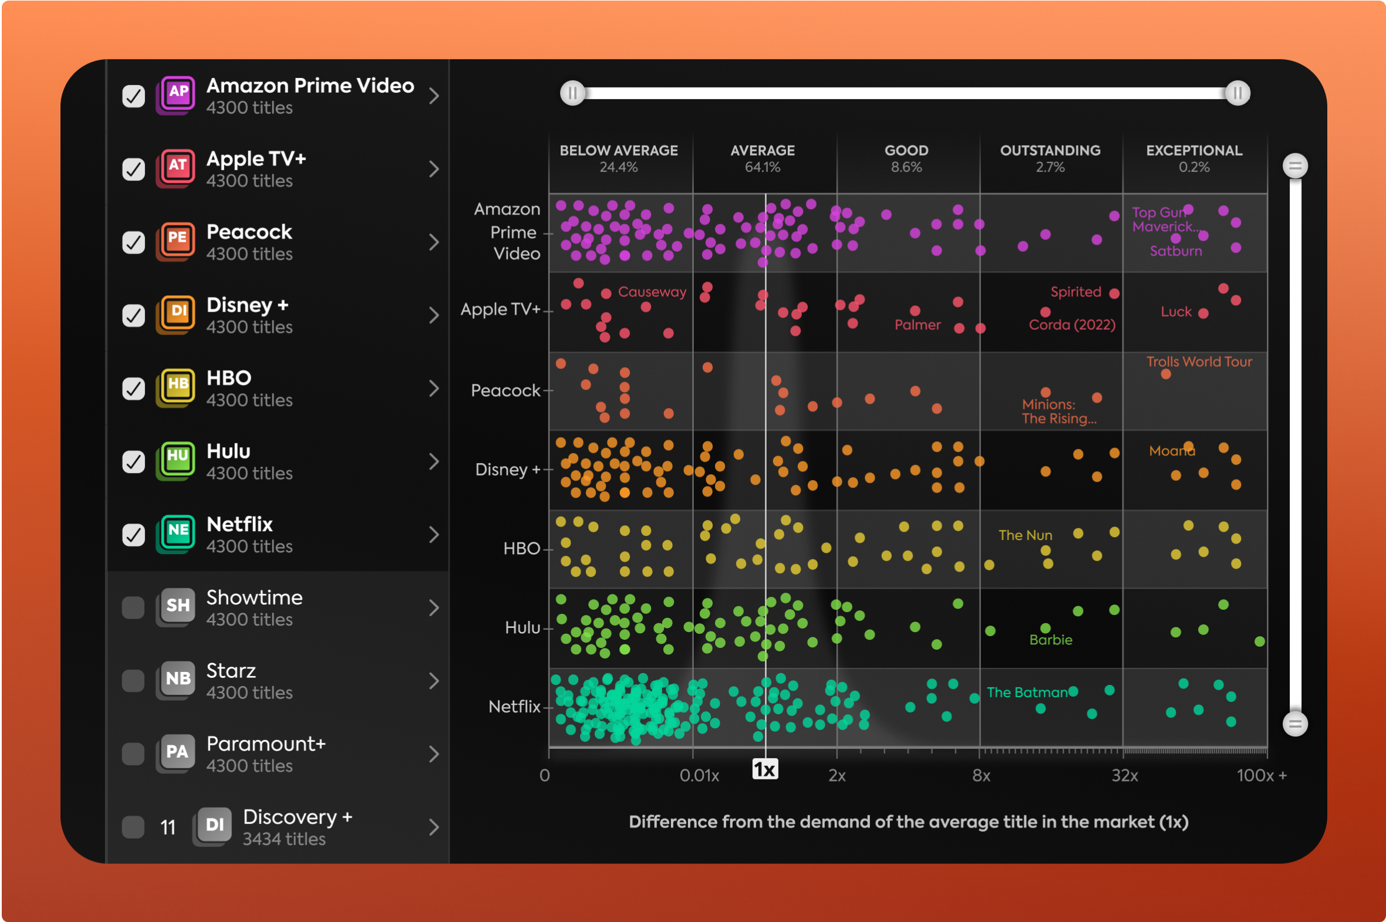Uncheck Amazon Prime Video checkbox
The image size is (1386, 922).
click(133, 96)
